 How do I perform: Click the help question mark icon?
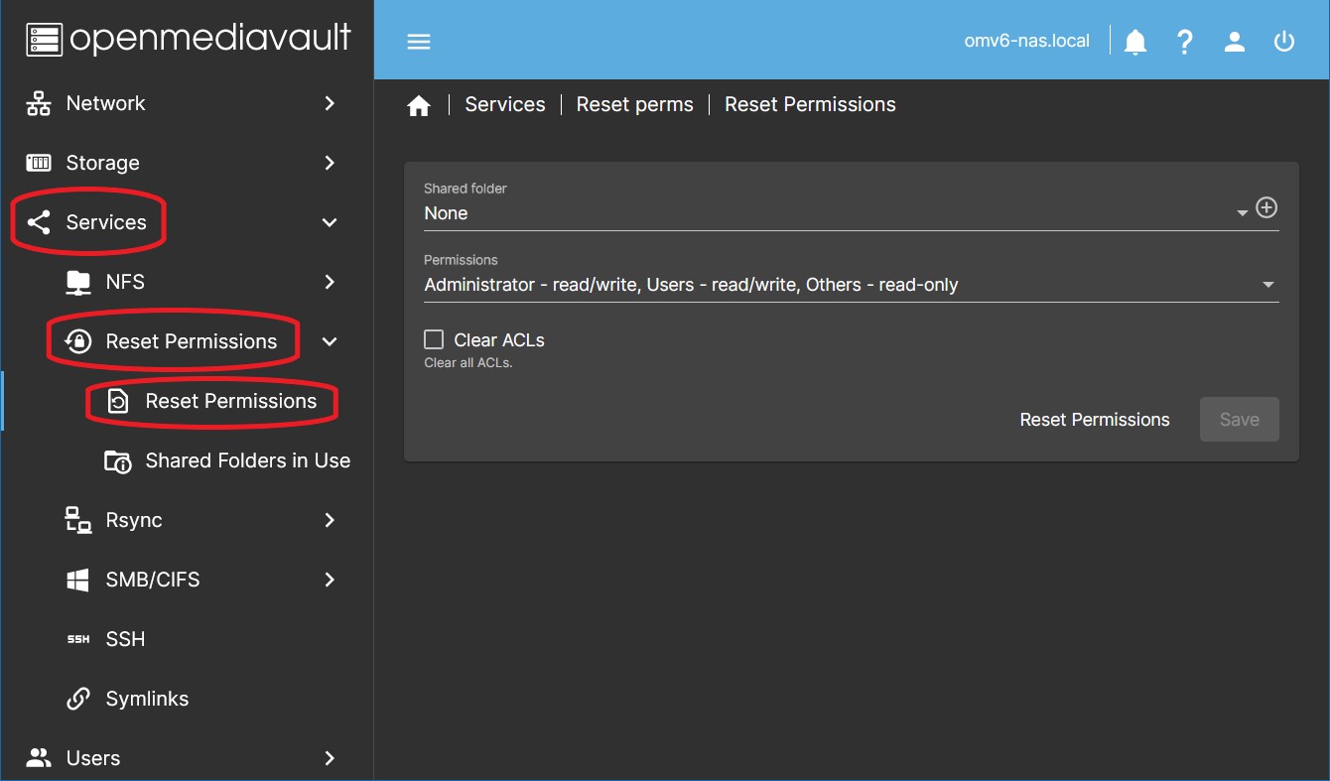pyautogui.click(x=1184, y=42)
